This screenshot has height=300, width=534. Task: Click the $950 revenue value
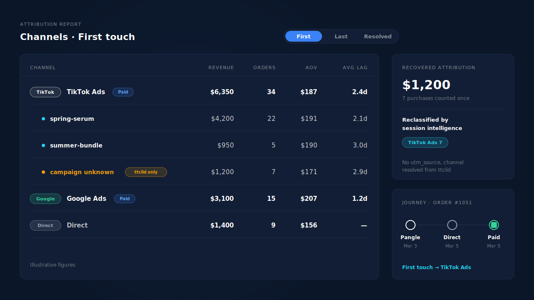click(226, 145)
